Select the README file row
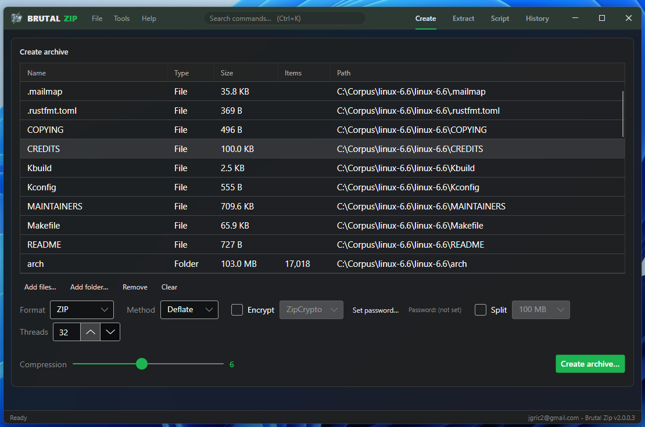645x427 pixels. point(322,245)
